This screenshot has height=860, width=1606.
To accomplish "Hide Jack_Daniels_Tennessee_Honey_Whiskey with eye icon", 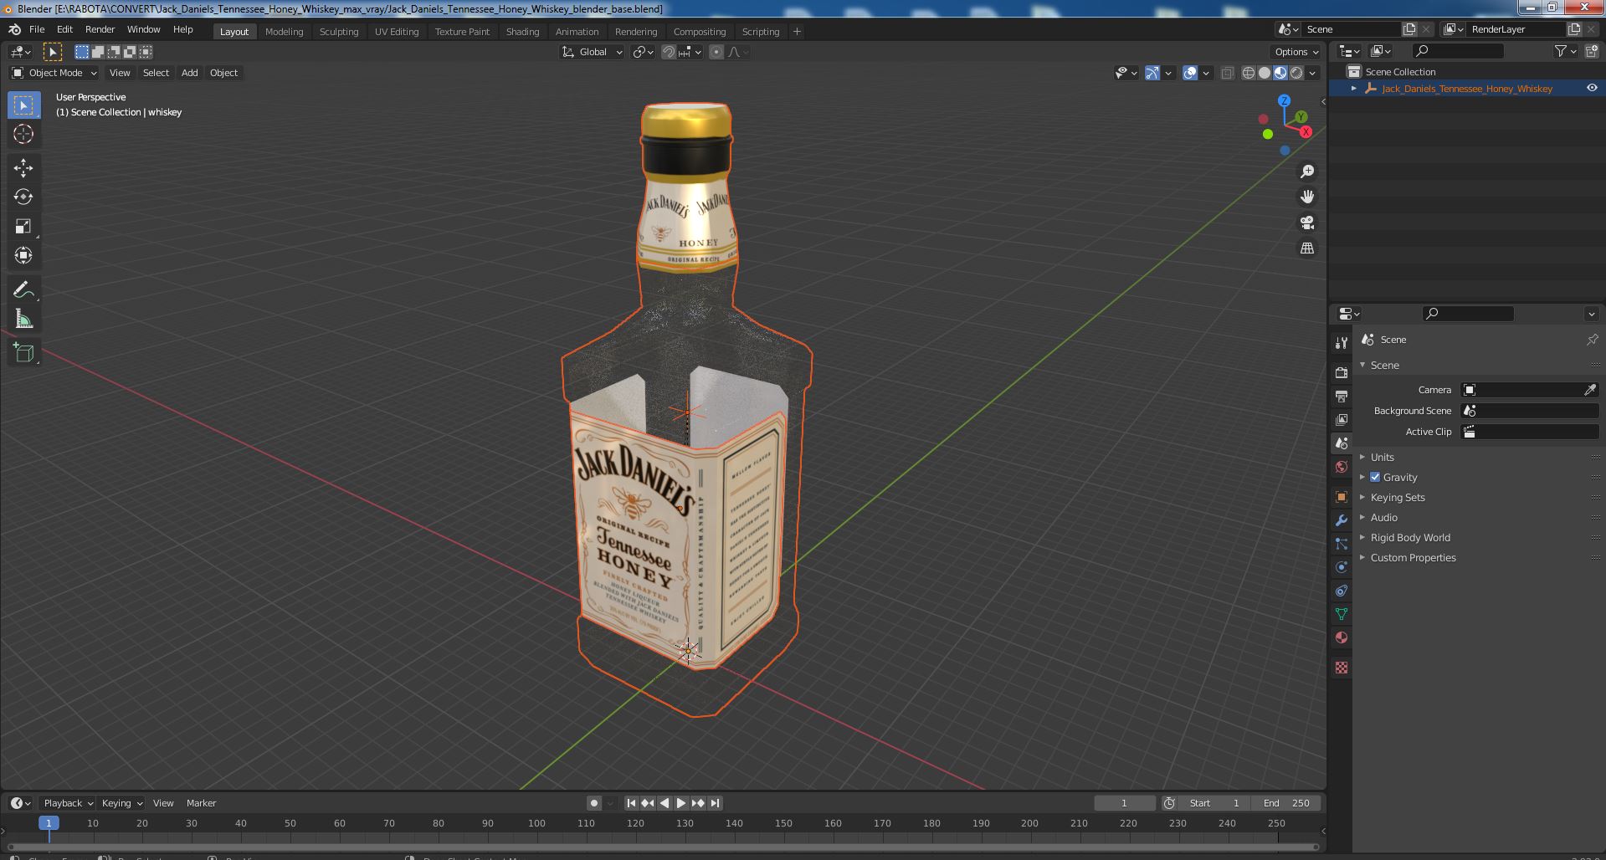I will 1592,88.
